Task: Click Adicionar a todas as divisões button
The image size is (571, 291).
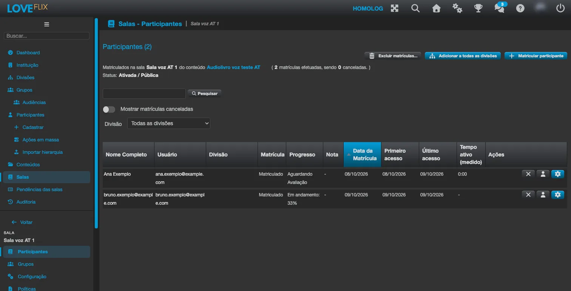Action: point(463,56)
